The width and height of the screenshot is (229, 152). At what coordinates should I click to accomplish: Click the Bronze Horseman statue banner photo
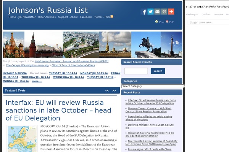tap(146, 45)
